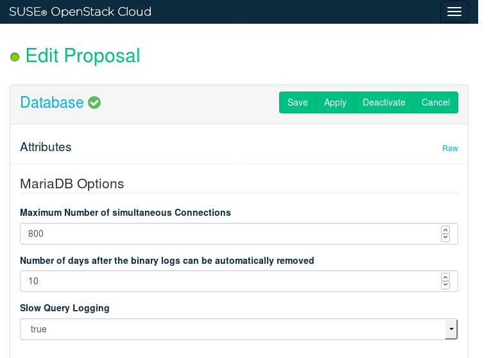Increase Maximum simultaneous Connections with up arrow
The height and width of the screenshot is (358, 491).
pyautogui.click(x=445, y=229)
